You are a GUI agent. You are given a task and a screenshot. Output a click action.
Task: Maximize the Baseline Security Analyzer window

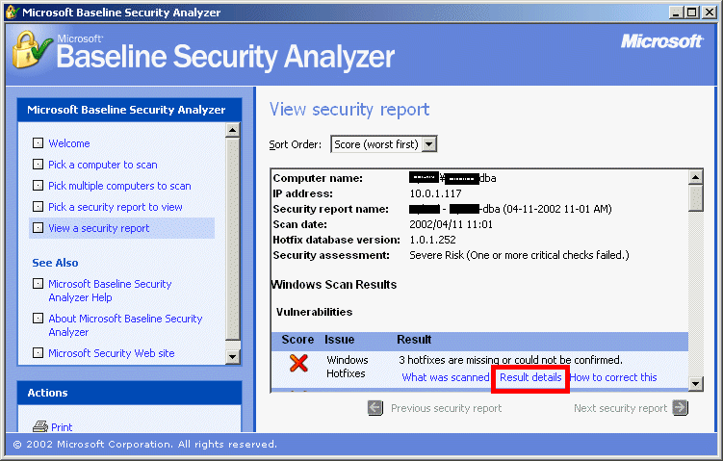pyautogui.click(x=692, y=13)
